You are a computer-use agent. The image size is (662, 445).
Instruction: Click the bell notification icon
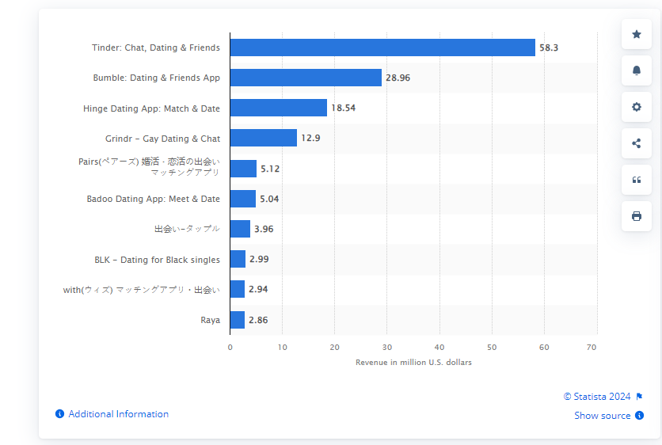pyautogui.click(x=636, y=70)
